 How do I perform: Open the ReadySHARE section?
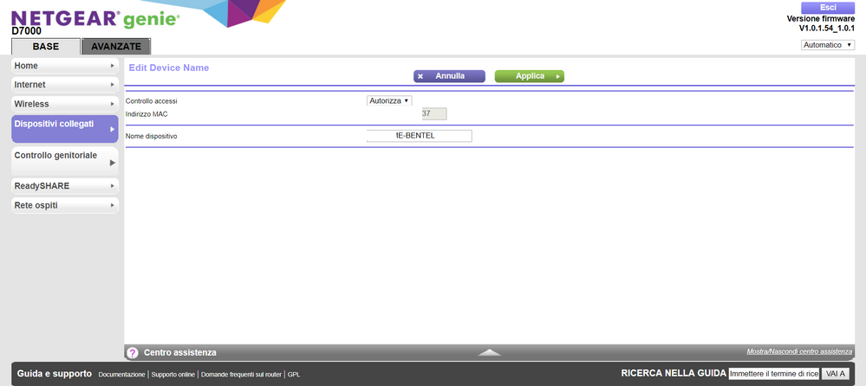(64, 186)
